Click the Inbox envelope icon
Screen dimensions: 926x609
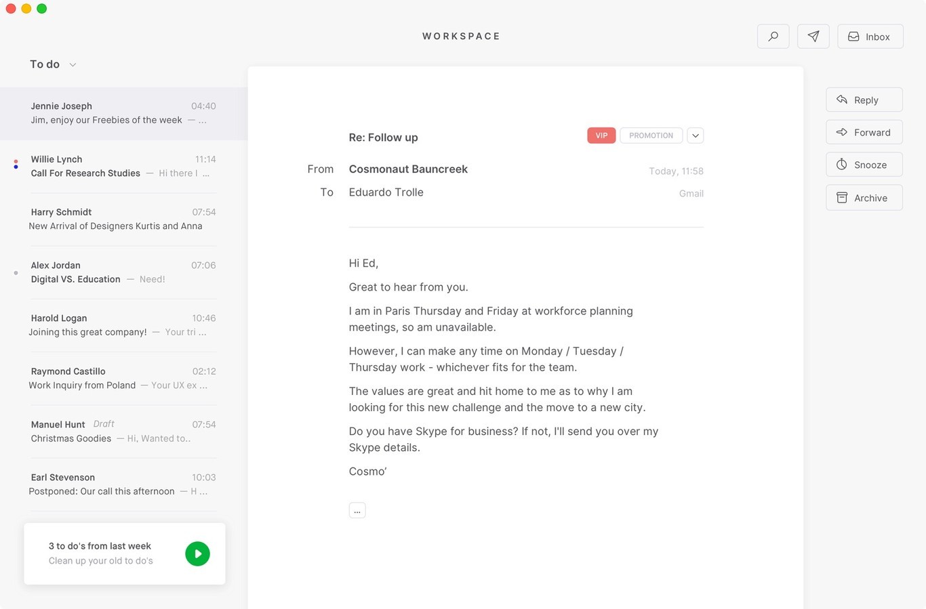point(853,37)
